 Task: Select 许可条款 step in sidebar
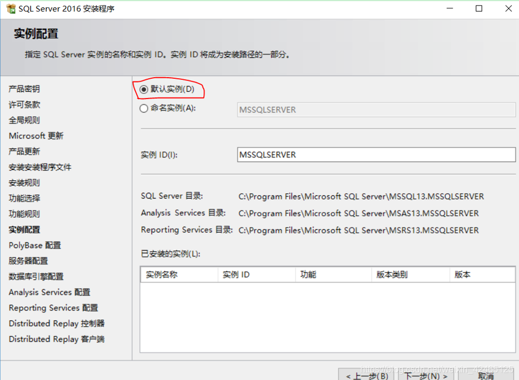24,105
